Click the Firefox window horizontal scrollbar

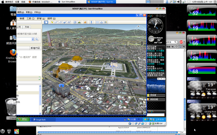pyautogui.click(x=108, y=133)
